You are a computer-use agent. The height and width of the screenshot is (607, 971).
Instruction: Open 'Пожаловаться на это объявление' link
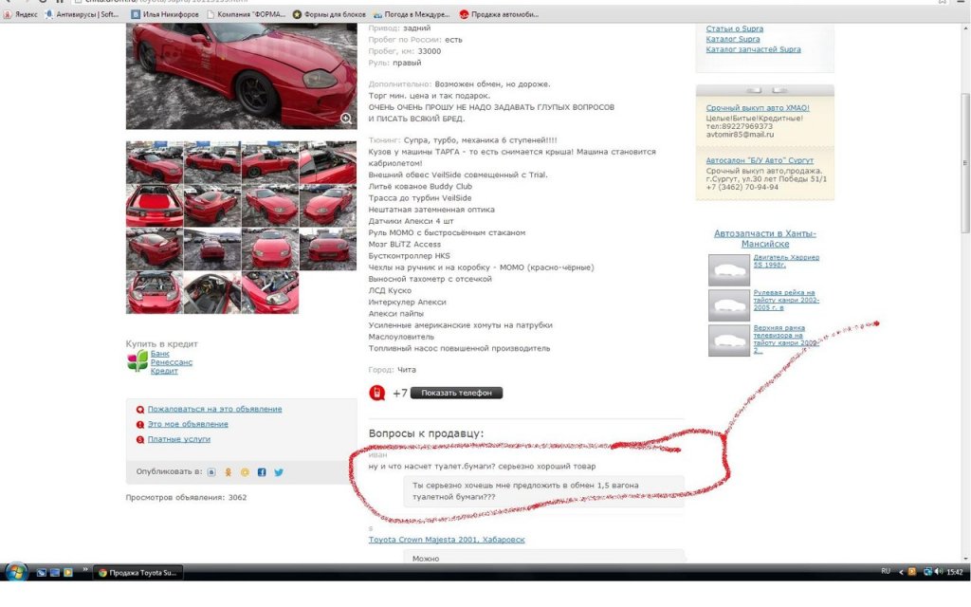[214, 409]
